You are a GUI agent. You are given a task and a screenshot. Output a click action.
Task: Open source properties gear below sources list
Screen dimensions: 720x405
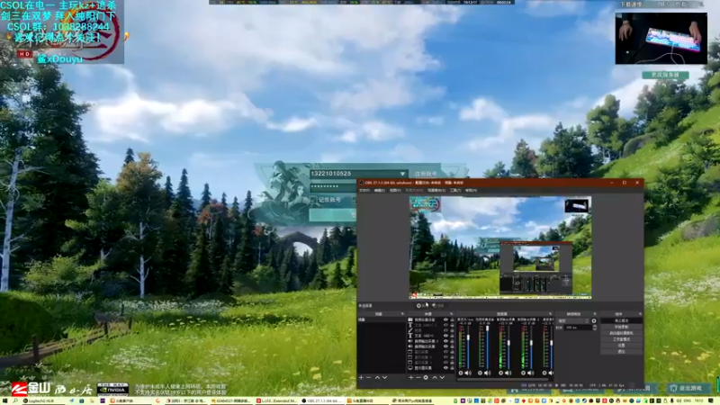(426, 377)
